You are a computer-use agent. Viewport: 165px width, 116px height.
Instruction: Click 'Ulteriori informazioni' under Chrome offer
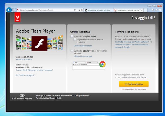point(83,46)
